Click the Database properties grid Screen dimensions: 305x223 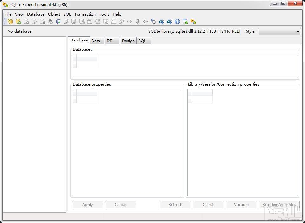coord(127,143)
